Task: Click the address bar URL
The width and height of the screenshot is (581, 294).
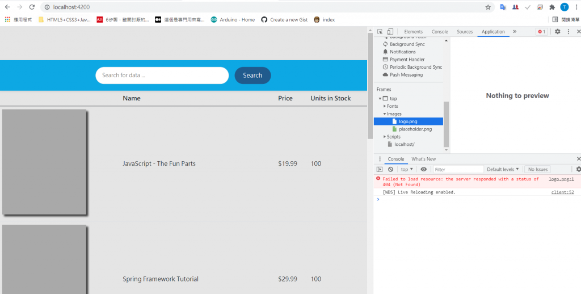Action: 71,7
